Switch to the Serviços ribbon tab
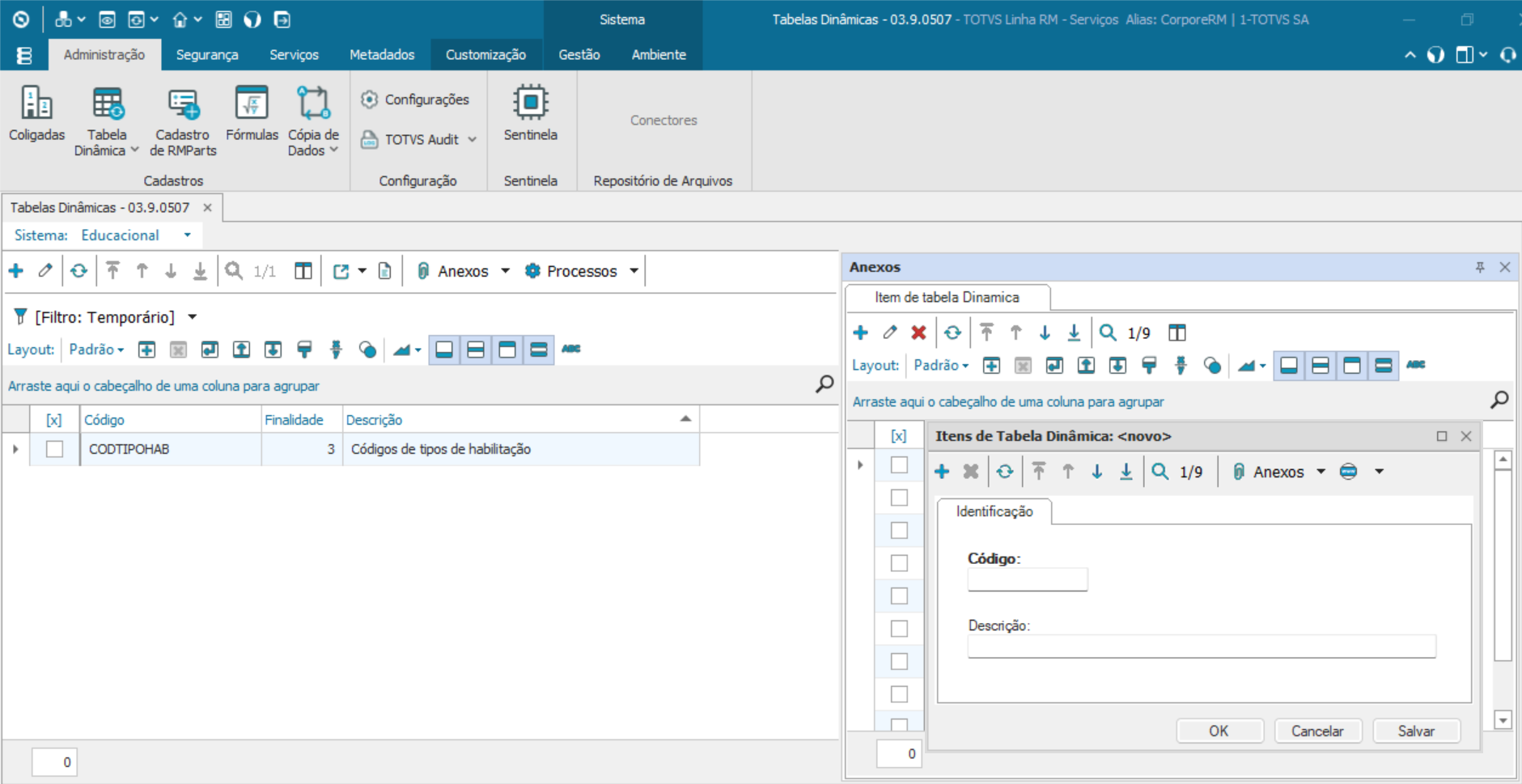Image resolution: width=1522 pixels, height=784 pixels. pos(294,55)
